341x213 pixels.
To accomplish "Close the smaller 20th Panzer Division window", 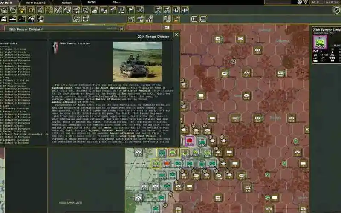I will [x=121, y=29].
